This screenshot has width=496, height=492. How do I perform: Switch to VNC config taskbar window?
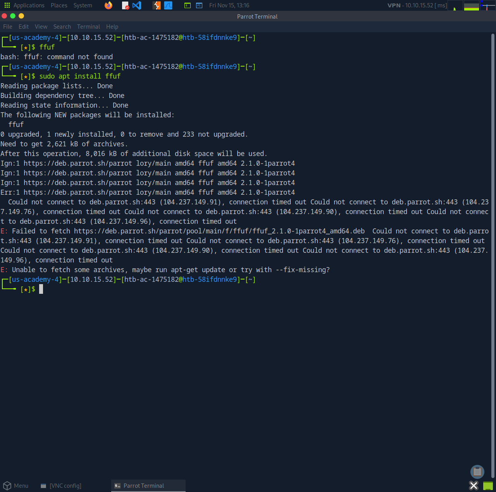click(61, 486)
